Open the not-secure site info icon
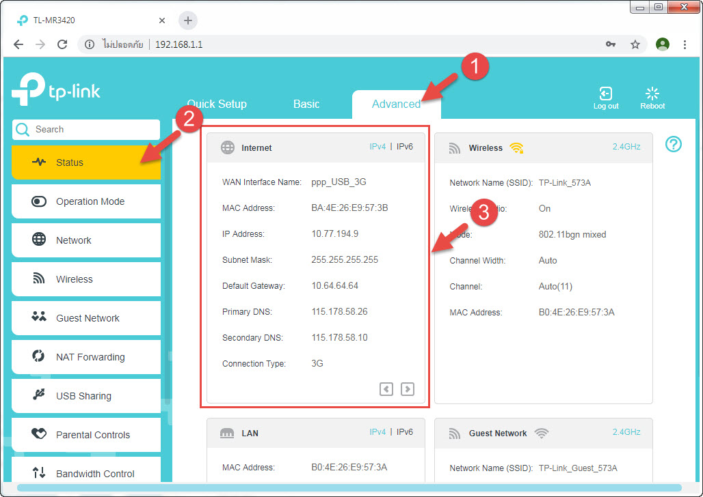 [90, 44]
